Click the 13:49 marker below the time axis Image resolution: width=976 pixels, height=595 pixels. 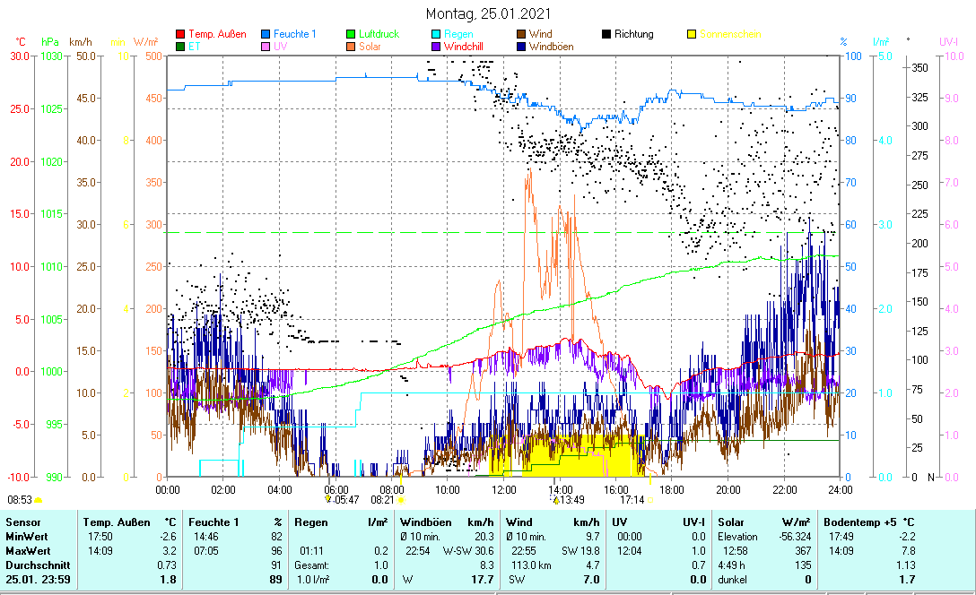[x=571, y=500]
